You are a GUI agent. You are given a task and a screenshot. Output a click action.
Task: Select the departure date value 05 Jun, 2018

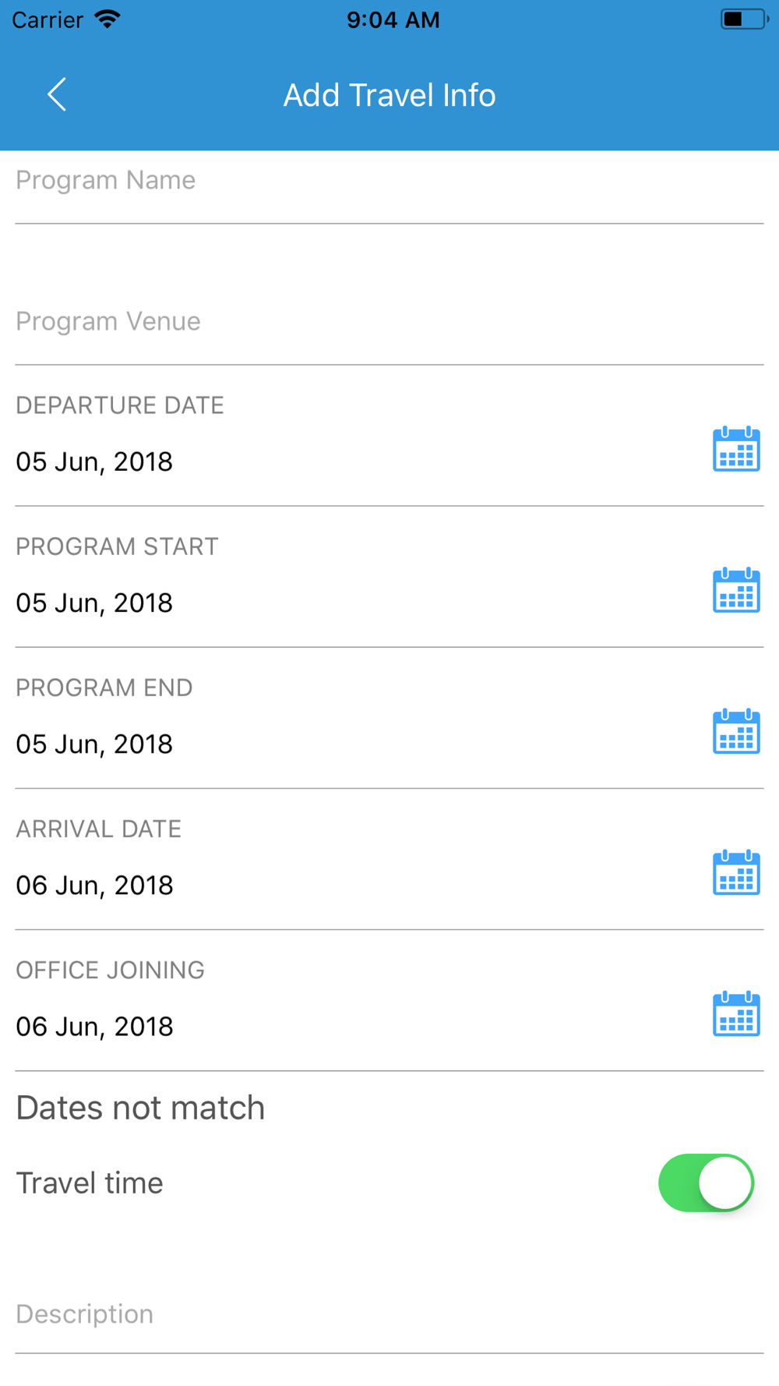point(94,461)
